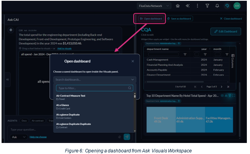Click the teal brain assistant icon
Image resolution: width=250 pixels, height=154 pixels.
pos(227,6)
